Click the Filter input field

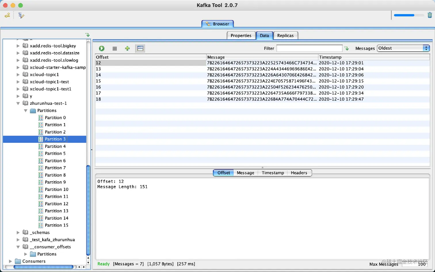309,48
